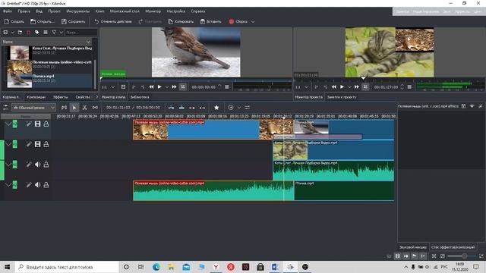Click the Копировать toolbar button
The width and height of the screenshot is (486, 273).
point(181,22)
